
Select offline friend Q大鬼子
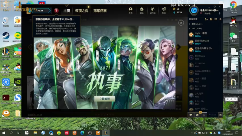tap(204, 95)
